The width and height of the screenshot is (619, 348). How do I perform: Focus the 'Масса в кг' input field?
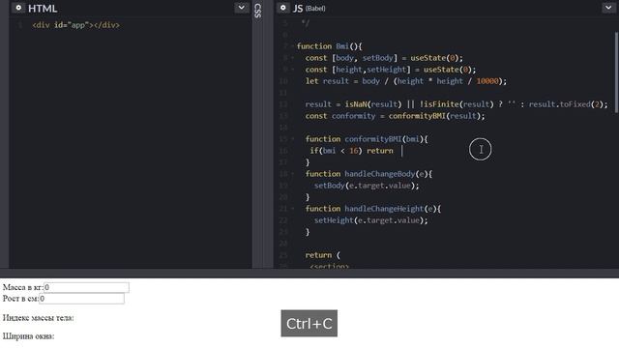[x=86, y=288]
